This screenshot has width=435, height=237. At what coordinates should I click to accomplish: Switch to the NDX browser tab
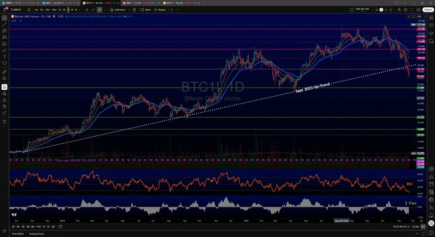click(x=60, y=3)
